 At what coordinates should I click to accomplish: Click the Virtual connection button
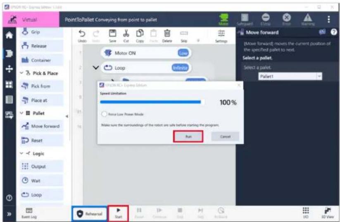[x=31, y=19]
